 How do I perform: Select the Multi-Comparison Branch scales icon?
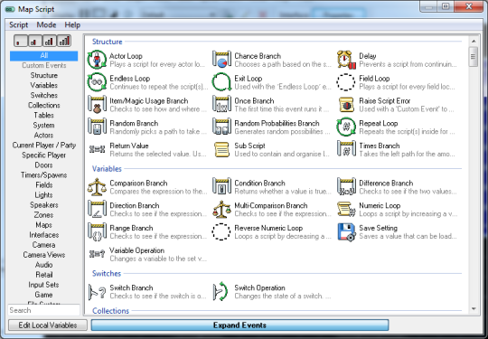(x=221, y=209)
